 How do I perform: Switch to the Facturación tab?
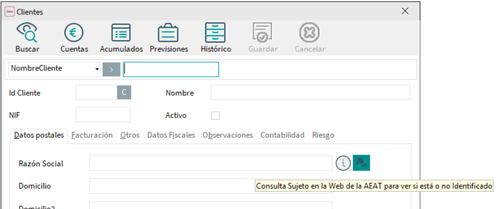(92, 135)
